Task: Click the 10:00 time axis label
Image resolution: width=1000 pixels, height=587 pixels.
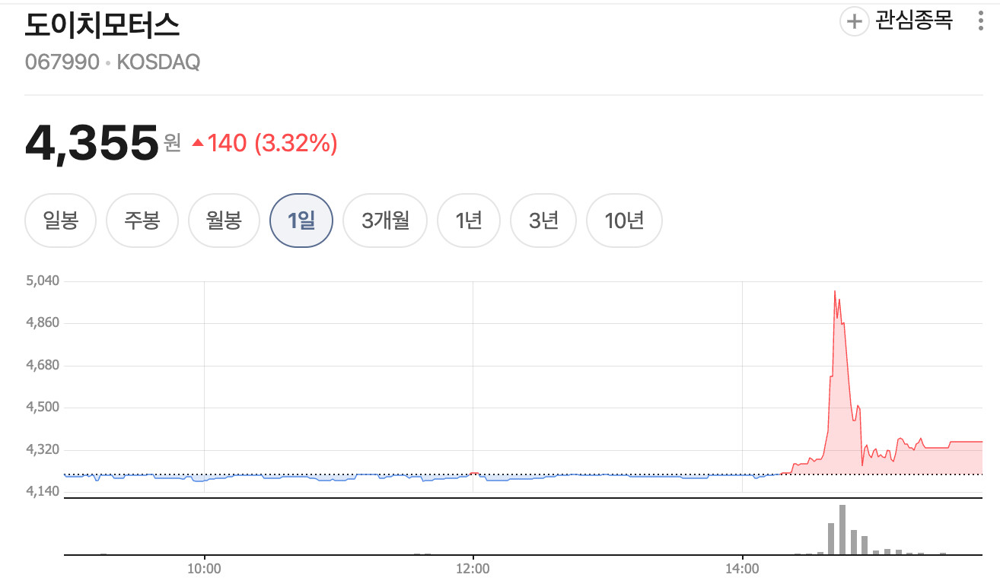Action: click(x=204, y=569)
